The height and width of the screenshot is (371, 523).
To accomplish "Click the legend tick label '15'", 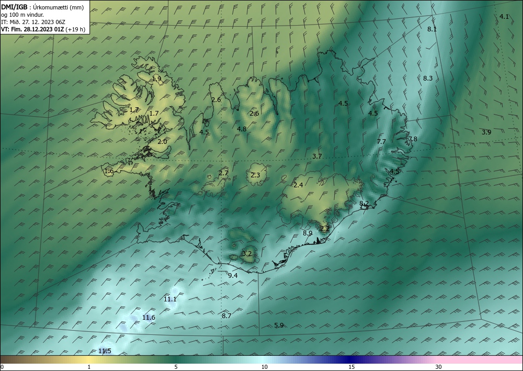I will coord(351,367).
